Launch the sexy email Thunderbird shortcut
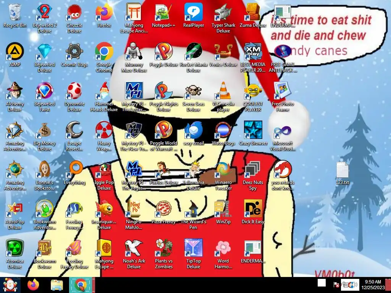391x293 pixels. pyautogui.click(x=194, y=133)
